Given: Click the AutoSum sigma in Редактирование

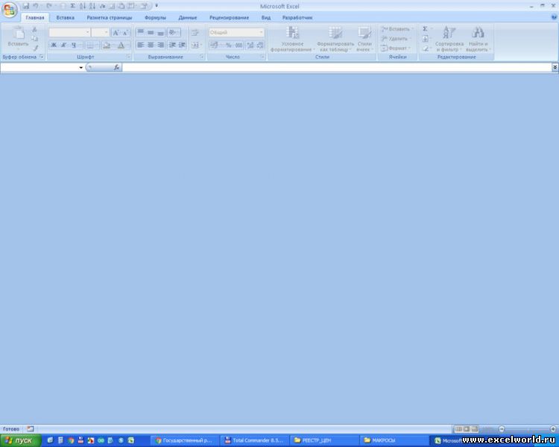Looking at the screenshot, I should pyautogui.click(x=426, y=29).
